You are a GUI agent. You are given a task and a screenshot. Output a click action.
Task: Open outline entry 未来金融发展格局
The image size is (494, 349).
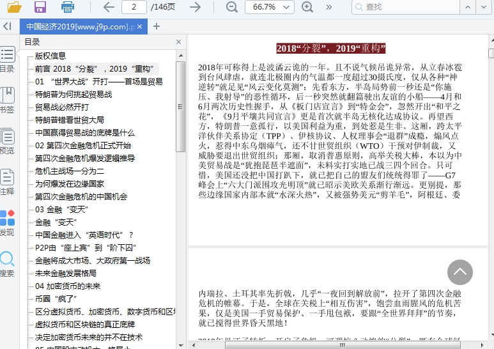[66, 274]
